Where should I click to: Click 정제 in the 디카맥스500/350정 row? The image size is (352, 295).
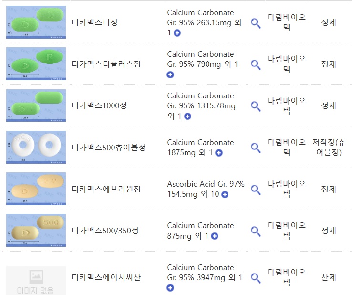(x=329, y=231)
